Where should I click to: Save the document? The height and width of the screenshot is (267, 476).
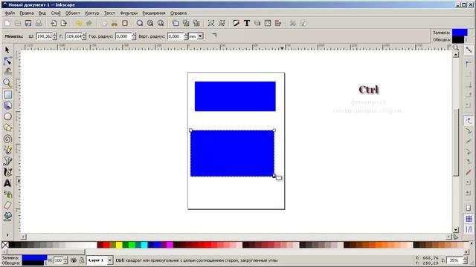coord(28,23)
